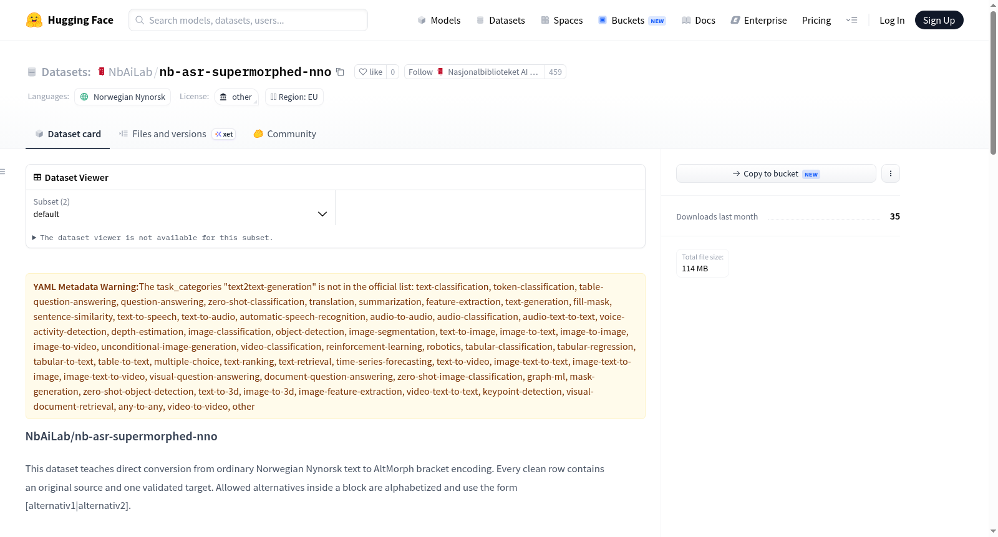The image size is (998, 537).
Task: Click the like count 0
Action: (x=392, y=72)
